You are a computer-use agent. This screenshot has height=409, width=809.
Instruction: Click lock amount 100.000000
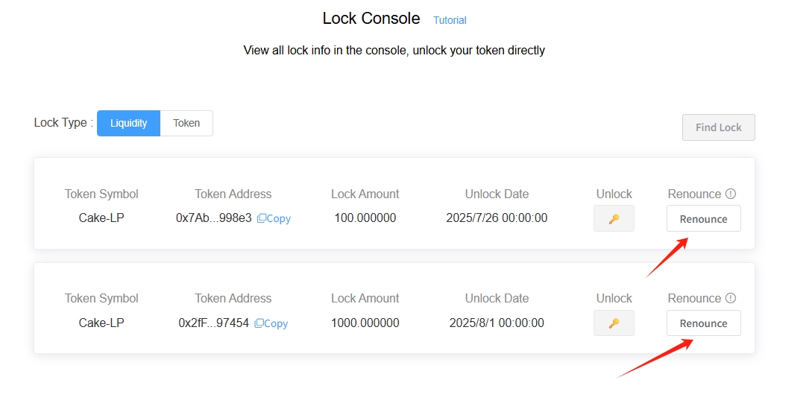tap(365, 218)
